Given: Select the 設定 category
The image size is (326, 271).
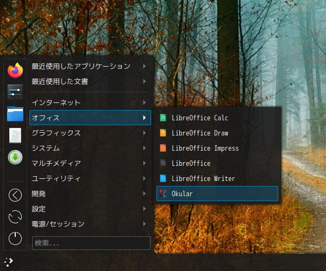Looking at the screenshot, I should (90, 209).
